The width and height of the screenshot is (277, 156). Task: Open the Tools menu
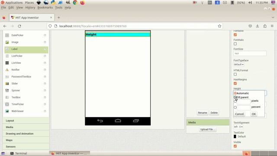[59, 8]
